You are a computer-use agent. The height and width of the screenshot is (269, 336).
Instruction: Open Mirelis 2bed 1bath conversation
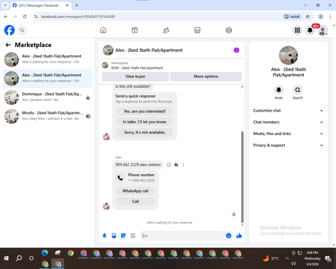point(47,116)
